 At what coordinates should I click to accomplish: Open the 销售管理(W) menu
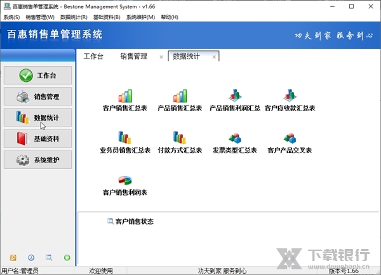pos(40,17)
